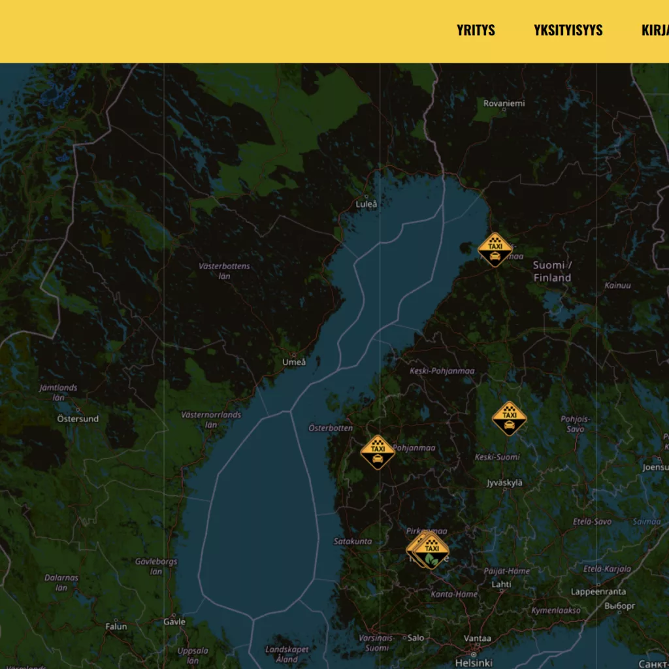This screenshot has height=669, width=669.
Task: Select the Gävle city marker
Action: click(x=173, y=615)
